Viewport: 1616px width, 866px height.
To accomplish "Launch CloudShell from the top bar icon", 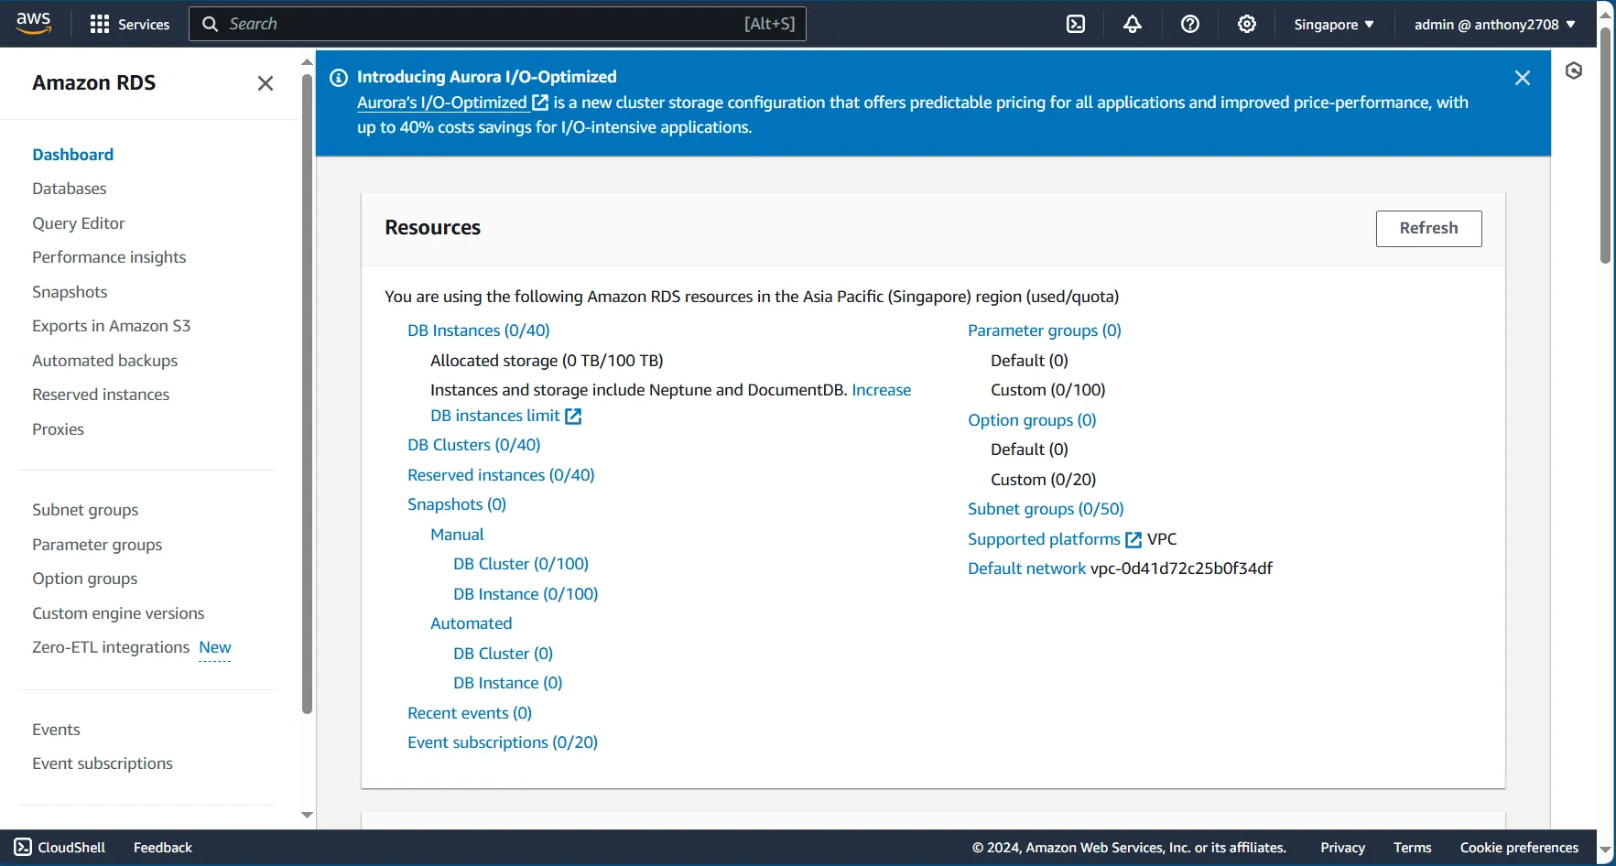I will coord(1076,24).
